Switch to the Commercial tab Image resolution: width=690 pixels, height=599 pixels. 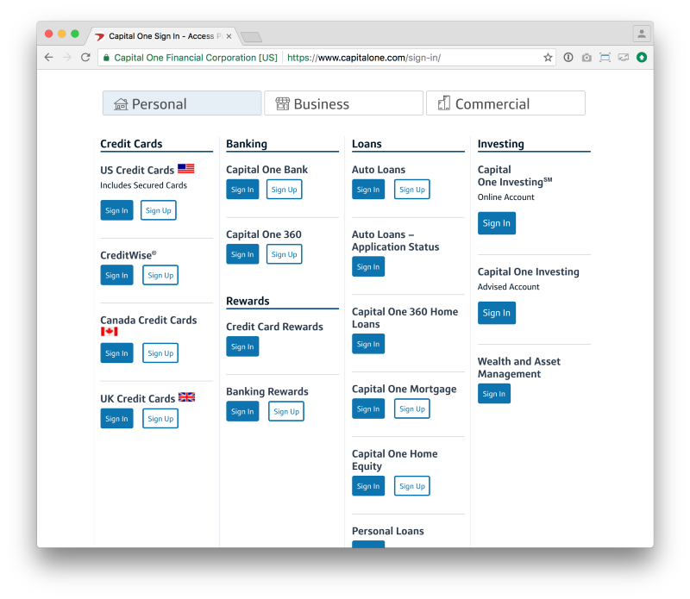505,103
